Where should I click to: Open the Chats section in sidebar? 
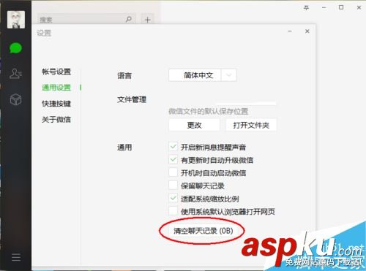(x=15, y=48)
